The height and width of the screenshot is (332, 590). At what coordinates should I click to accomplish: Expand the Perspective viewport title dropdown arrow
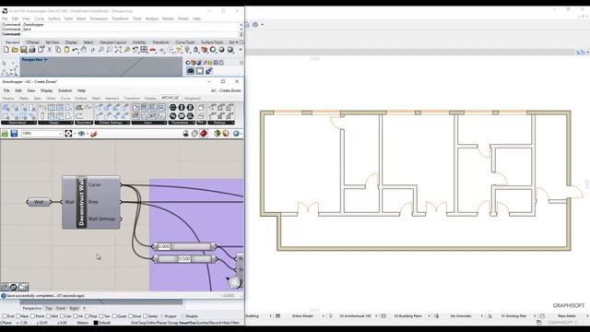coord(46,59)
